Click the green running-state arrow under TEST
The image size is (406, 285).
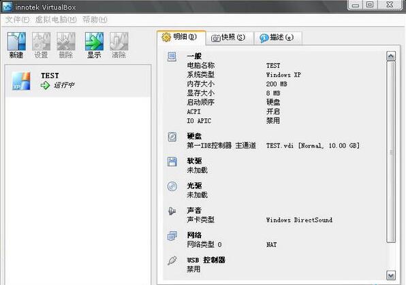pos(45,85)
